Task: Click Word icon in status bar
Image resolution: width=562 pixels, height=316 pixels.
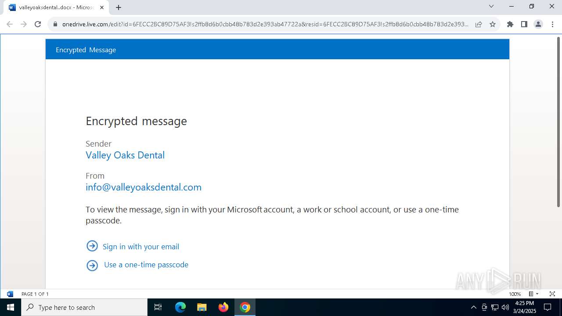Action: [x=10, y=294]
